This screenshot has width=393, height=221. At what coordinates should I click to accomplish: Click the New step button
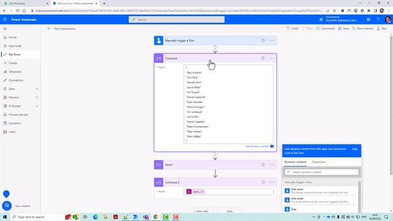pyautogui.click(x=201, y=211)
